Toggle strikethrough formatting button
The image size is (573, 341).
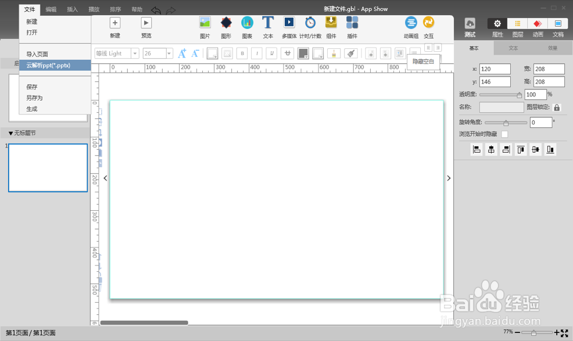pos(288,53)
